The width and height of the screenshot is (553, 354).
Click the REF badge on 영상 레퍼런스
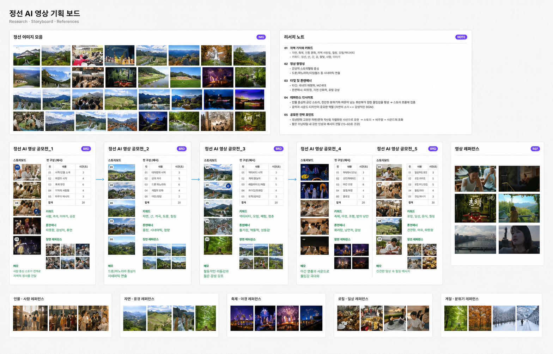coord(535,149)
